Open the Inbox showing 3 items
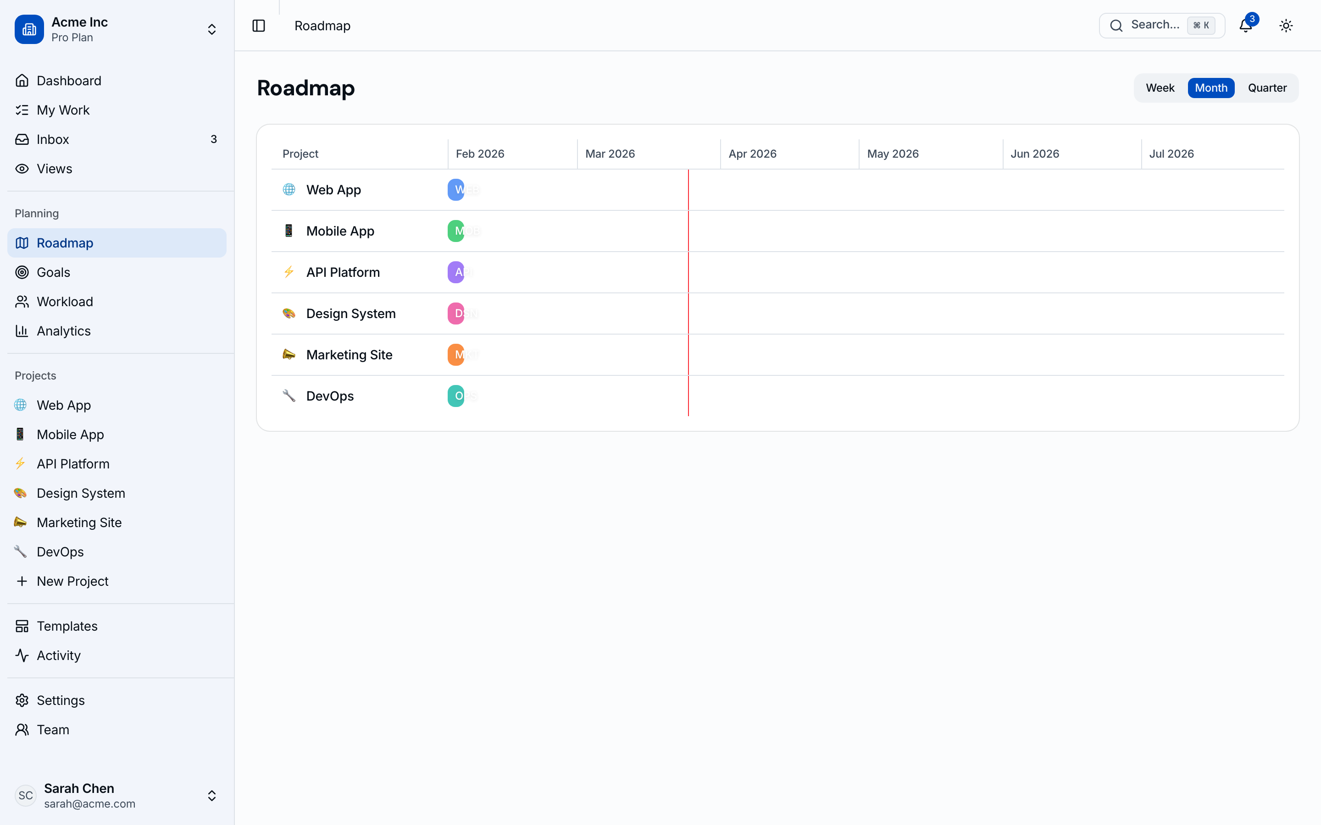This screenshot has width=1321, height=825. [52, 139]
